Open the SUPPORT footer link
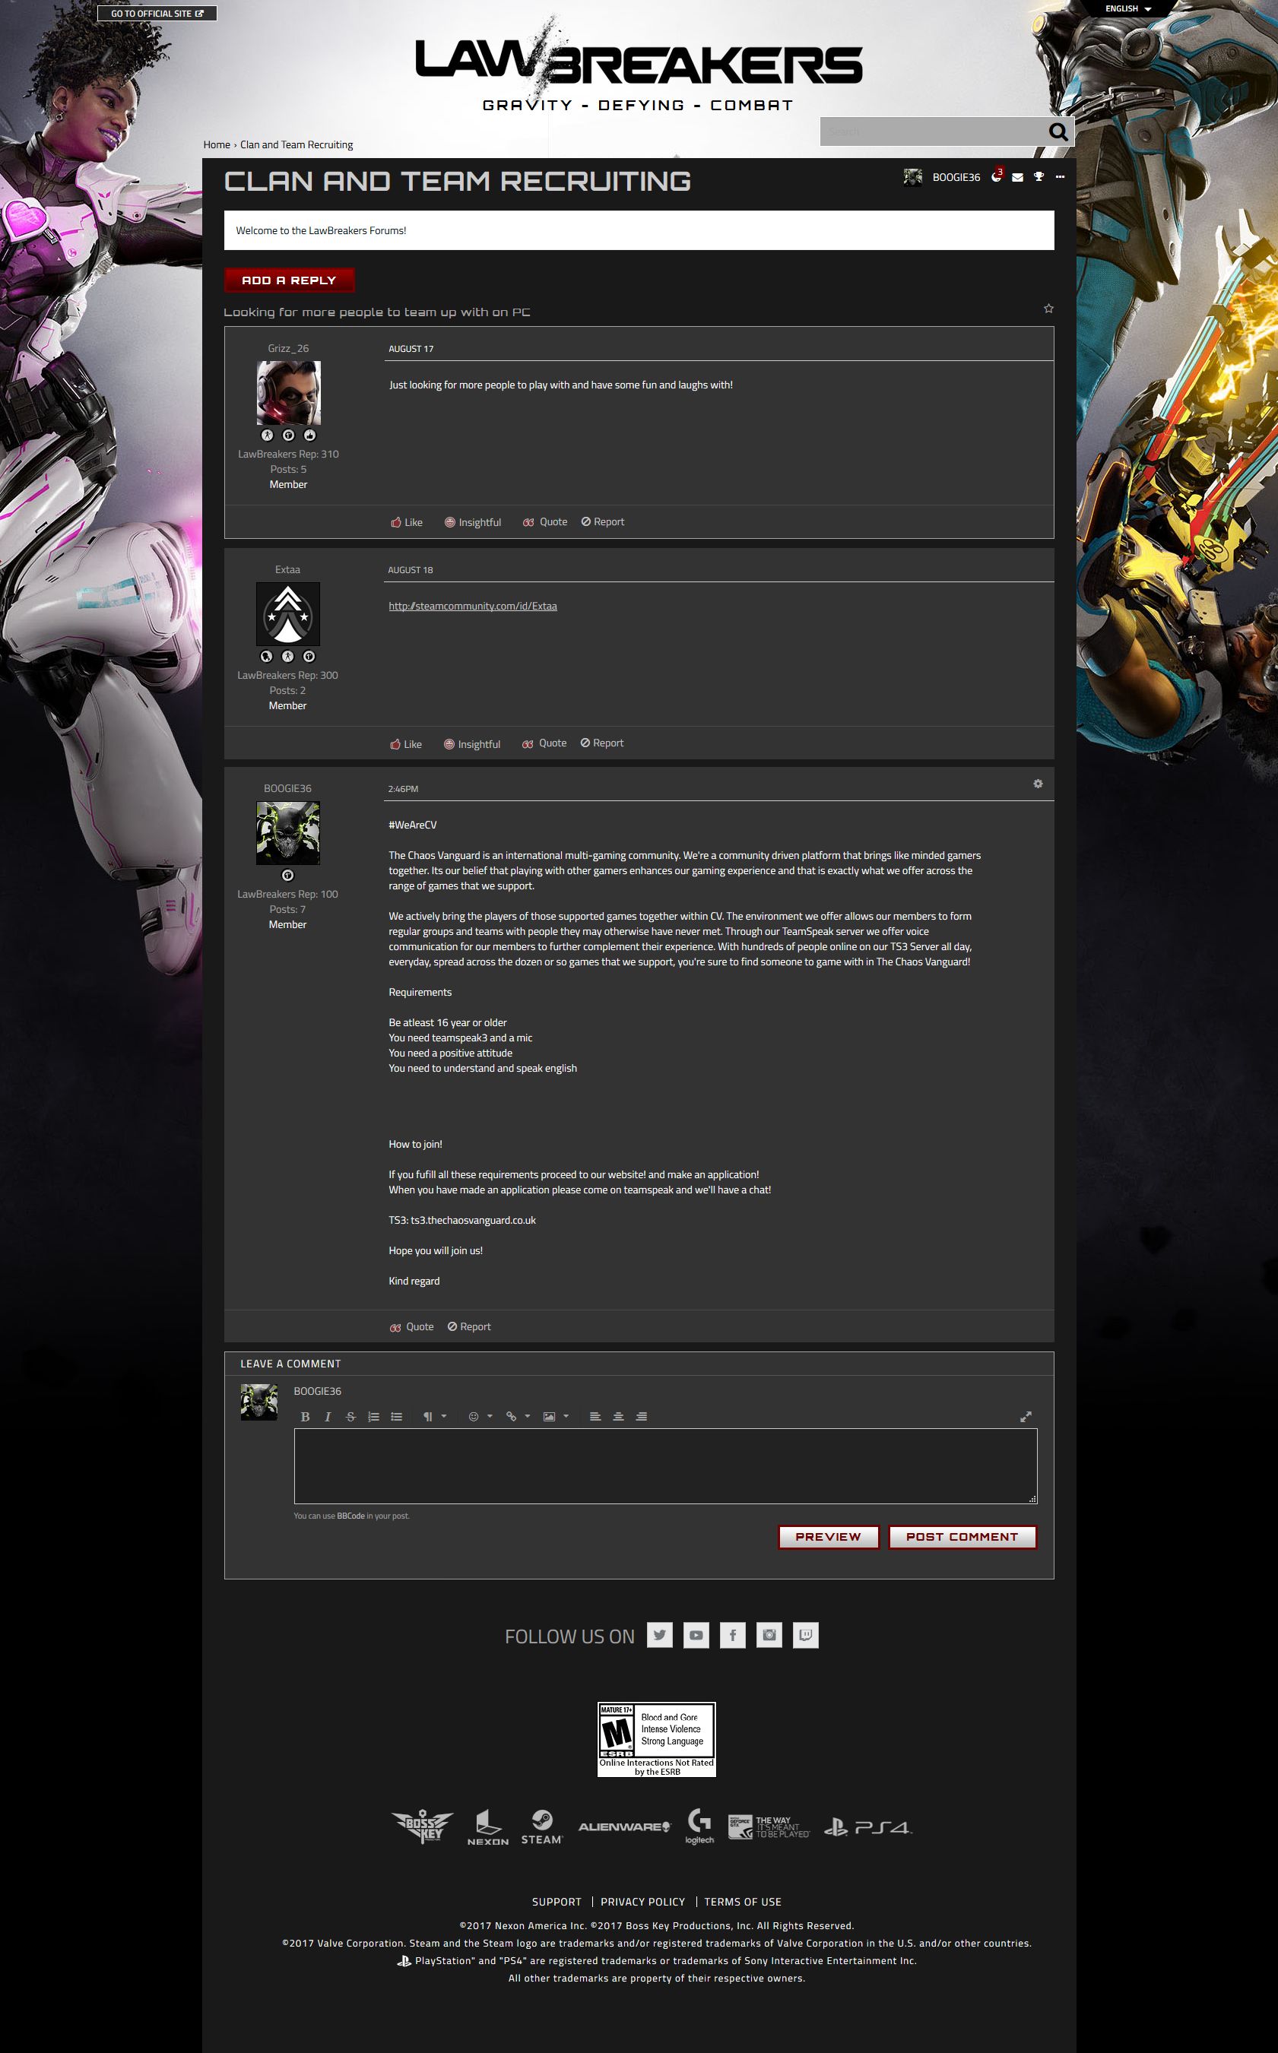The height and width of the screenshot is (2053, 1278). (557, 1902)
